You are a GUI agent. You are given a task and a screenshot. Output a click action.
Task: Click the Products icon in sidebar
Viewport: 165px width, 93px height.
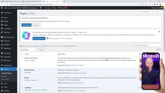[2, 41]
